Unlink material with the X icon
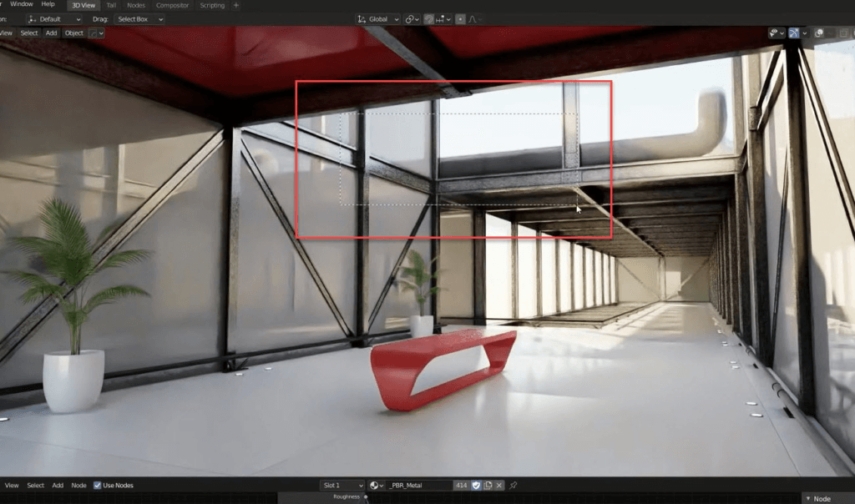The image size is (855, 504). pyautogui.click(x=499, y=485)
